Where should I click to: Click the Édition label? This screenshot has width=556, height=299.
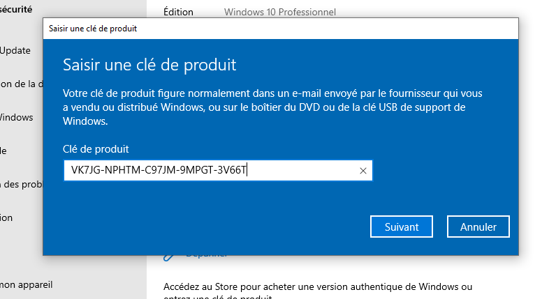177,12
